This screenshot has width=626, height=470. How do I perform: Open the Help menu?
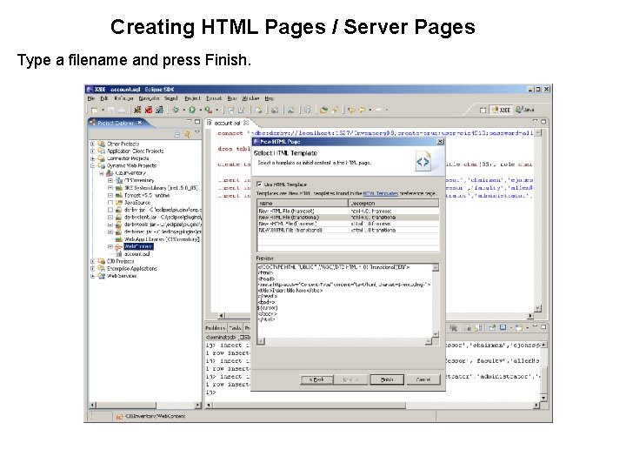270,97
